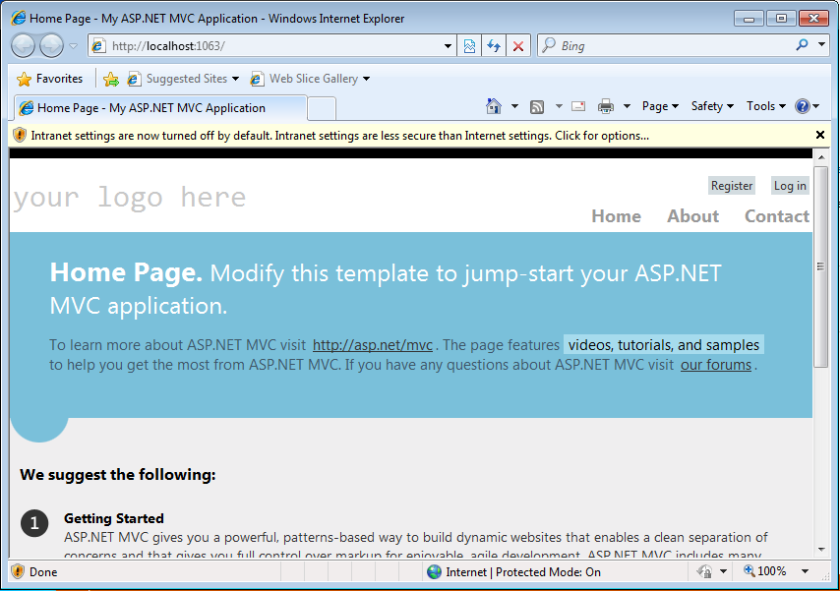Click the highlighted 'videos, tutorials, and samples' text
This screenshot has height=591, width=840.
664,344
